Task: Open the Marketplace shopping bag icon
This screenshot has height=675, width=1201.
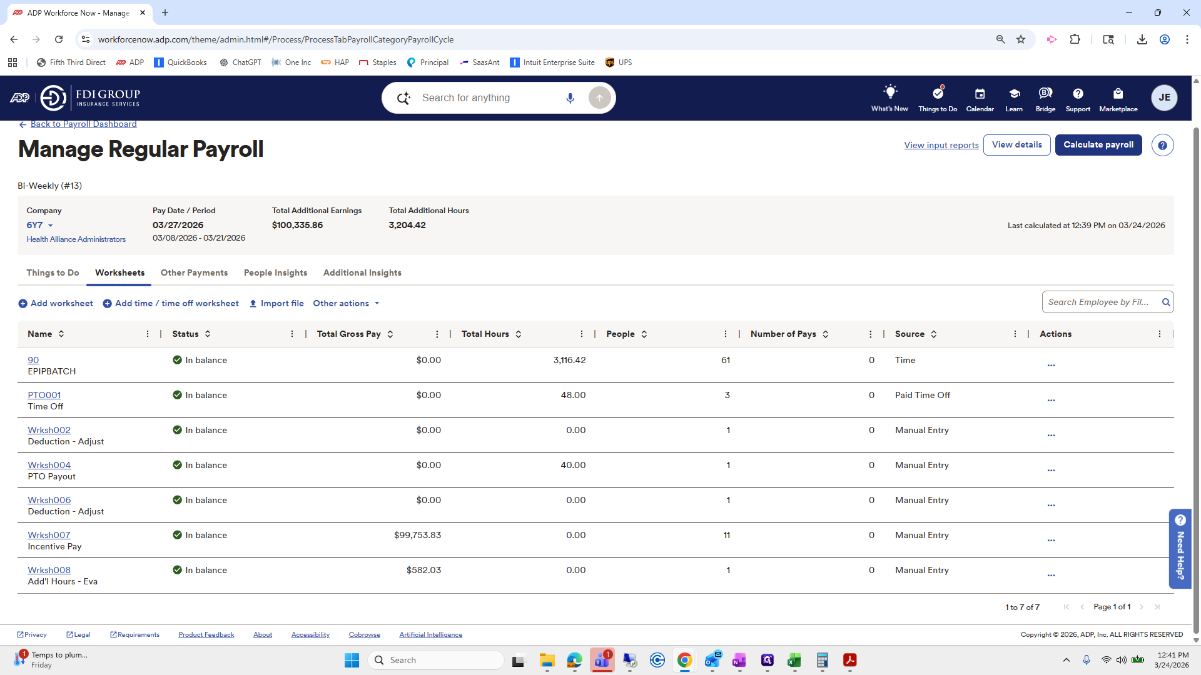Action: click(x=1118, y=94)
